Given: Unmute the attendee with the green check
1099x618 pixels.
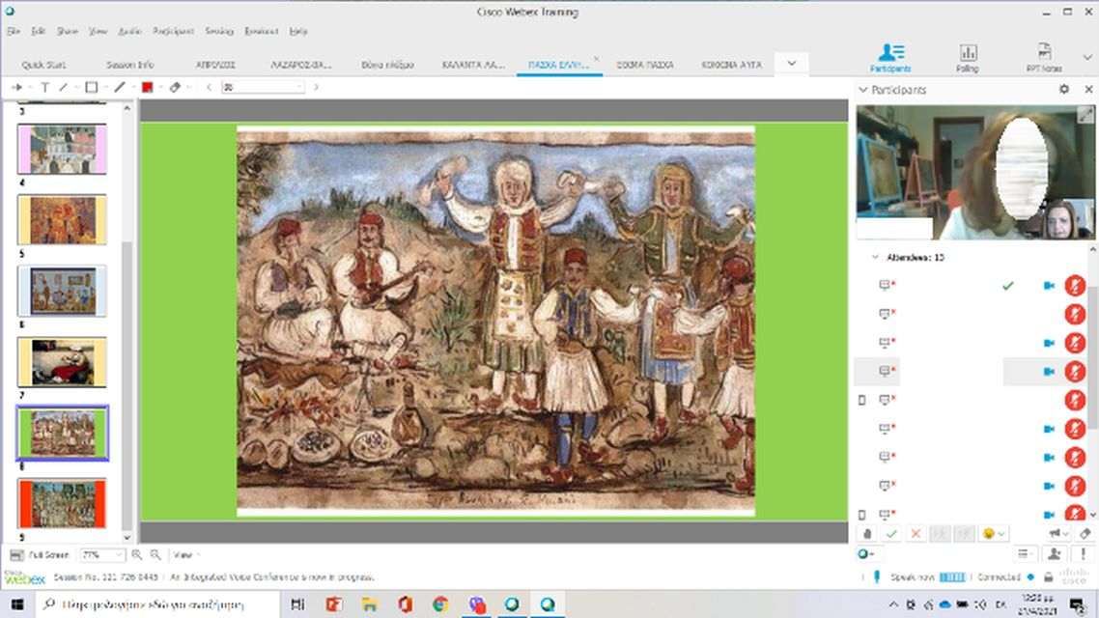Looking at the screenshot, I should pyautogui.click(x=1075, y=286).
